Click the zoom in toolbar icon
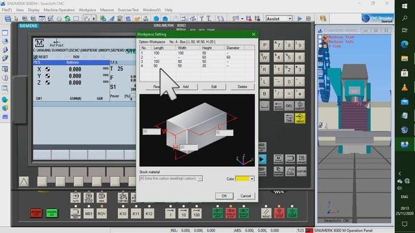 tap(25, 18)
